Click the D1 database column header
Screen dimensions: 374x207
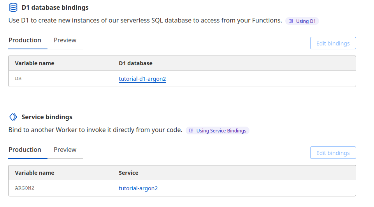coord(135,63)
